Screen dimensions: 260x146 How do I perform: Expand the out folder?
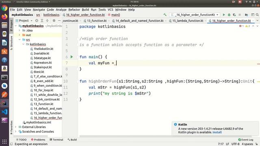coord(19,35)
